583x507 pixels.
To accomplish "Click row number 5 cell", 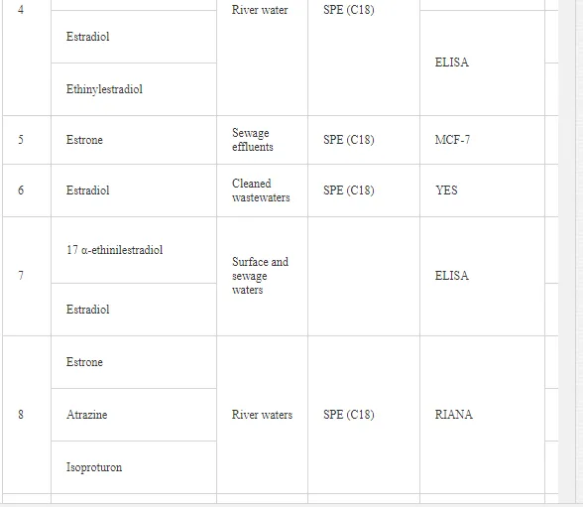I will coord(27,140).
